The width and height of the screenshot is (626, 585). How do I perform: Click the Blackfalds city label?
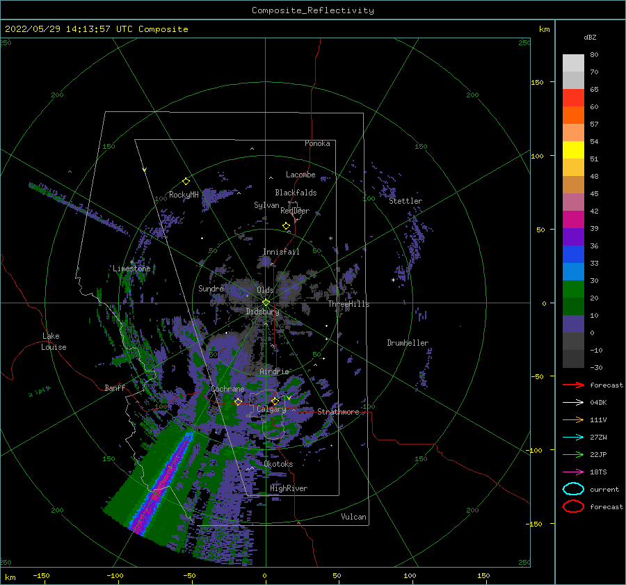(x=296, y=193)
